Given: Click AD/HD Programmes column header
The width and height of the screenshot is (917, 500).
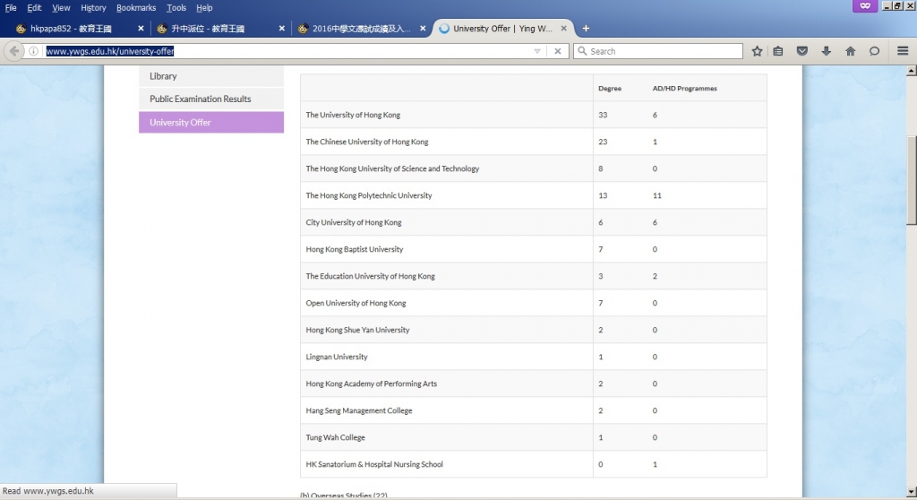Looking at the screenshot, I should coord(684,89).
